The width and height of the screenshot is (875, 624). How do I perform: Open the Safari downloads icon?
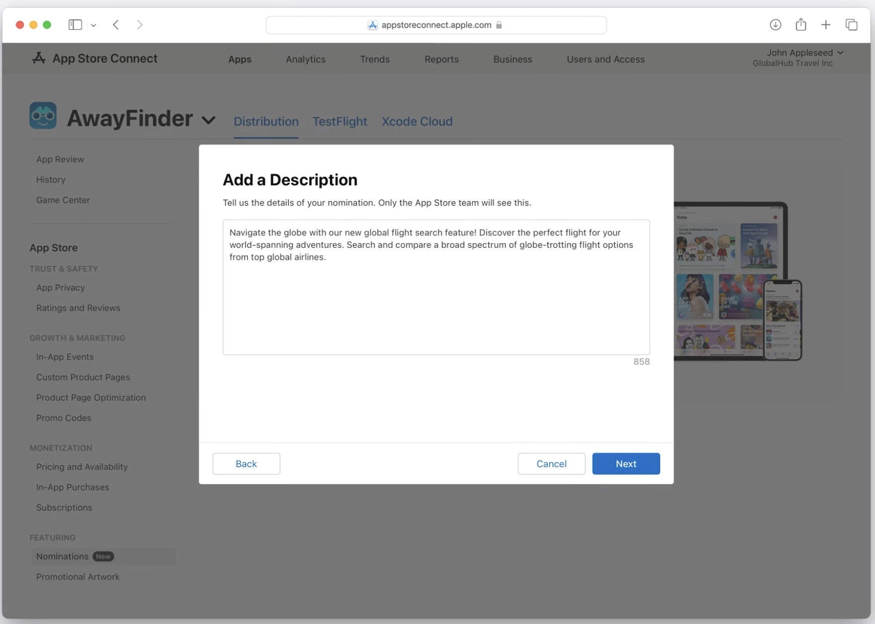pyautogui.click(x=775, y=24)
